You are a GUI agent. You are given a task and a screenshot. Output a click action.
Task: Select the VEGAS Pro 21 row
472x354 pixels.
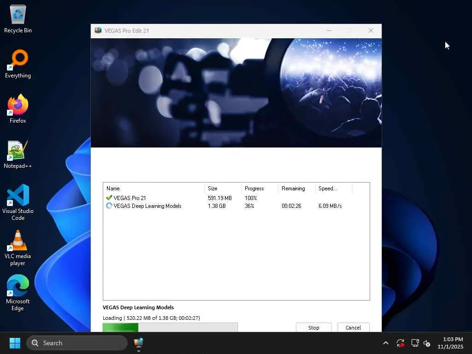(236, 198)
